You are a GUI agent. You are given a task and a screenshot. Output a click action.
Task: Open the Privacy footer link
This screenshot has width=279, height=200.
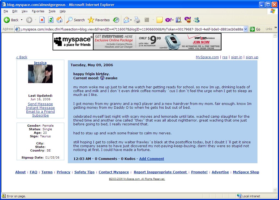[63, 172]
